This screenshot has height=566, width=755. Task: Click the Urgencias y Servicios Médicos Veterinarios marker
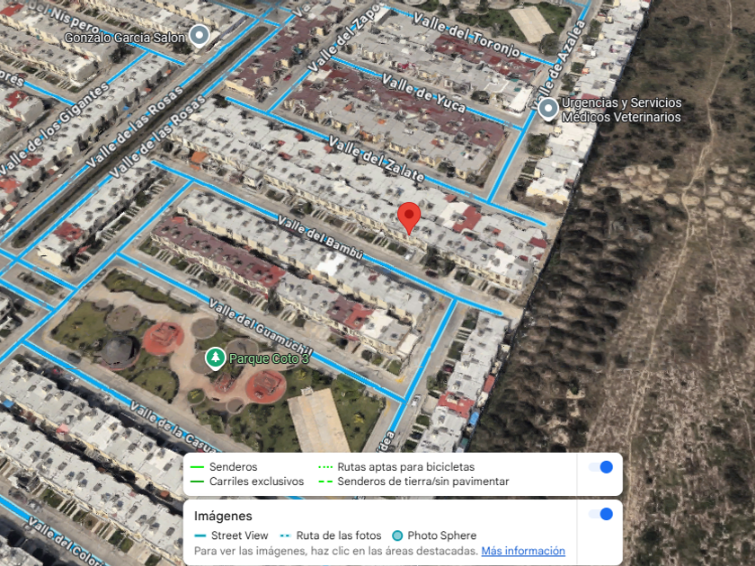click(547, 109)
